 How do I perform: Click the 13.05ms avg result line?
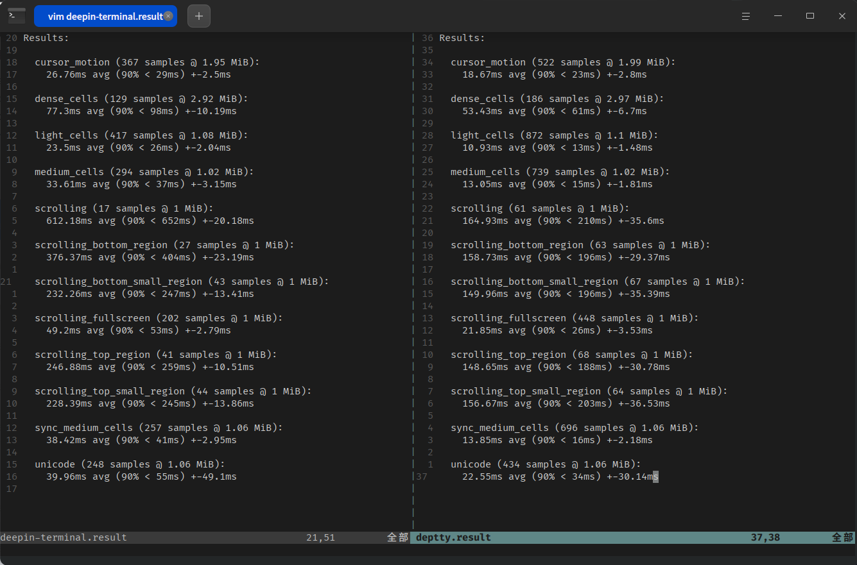coord(557,184)
